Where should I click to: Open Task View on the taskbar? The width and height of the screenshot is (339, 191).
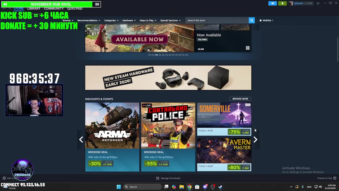(x=166, y=187)
